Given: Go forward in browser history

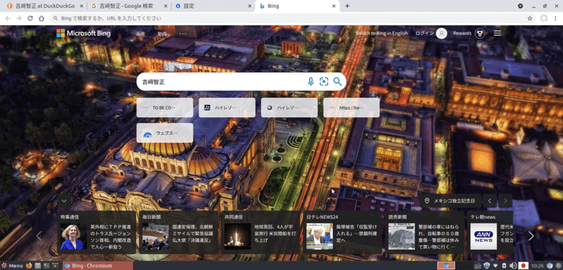Looking at the screenshot, I should pyautogui.click(x=19, y=18).
